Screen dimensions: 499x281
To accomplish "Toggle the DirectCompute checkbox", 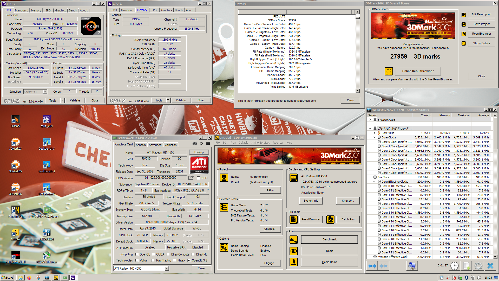I will click(x=168, y=254).
